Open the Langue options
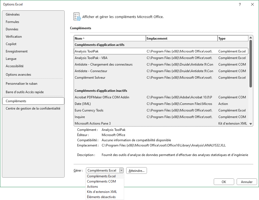Viewport: 259px width, 200px height. [x=33, y=59]
